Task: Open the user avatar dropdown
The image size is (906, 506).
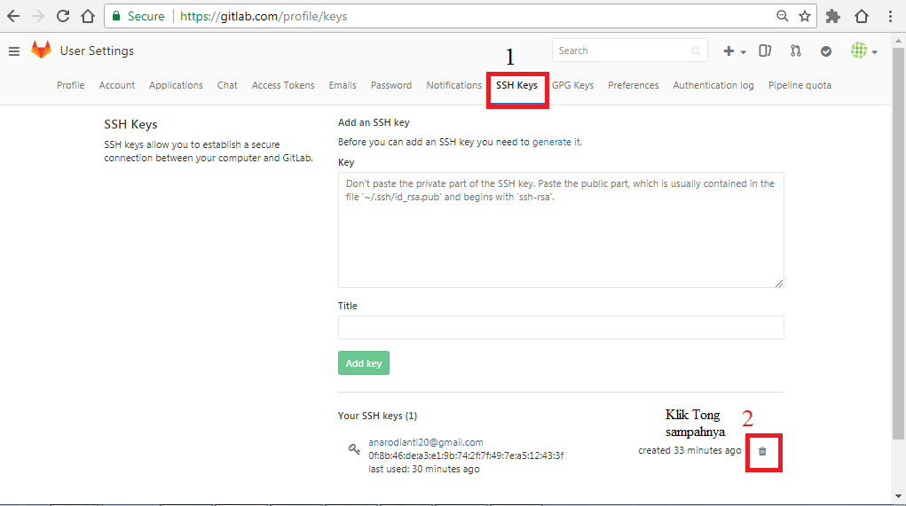Action: tap(863, 51)
